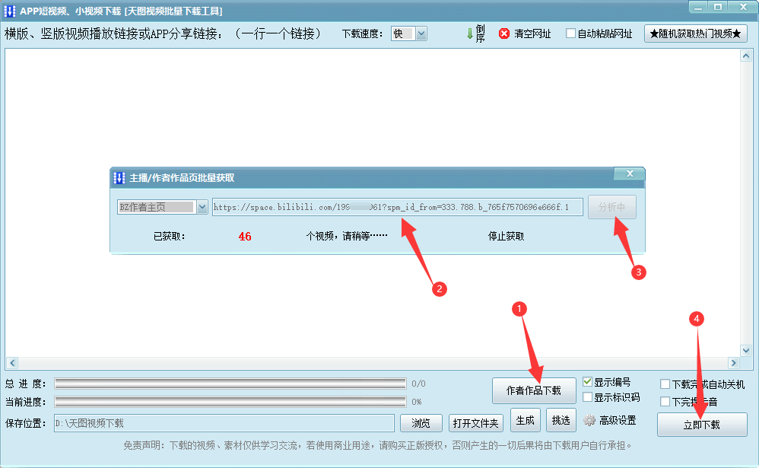Click 浏览 to choose save location
This screenshot has width=759, height=468.
pyautogui.click(x=421, y=421)
